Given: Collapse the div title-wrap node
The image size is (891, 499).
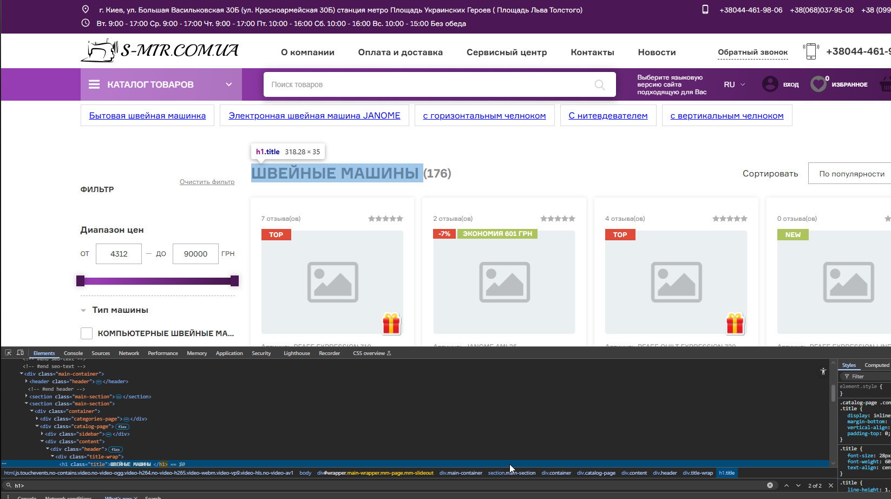Looking at the screenshot, I should (53, 457).
